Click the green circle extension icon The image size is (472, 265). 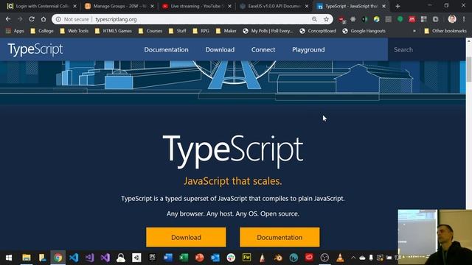pos(400,19)
